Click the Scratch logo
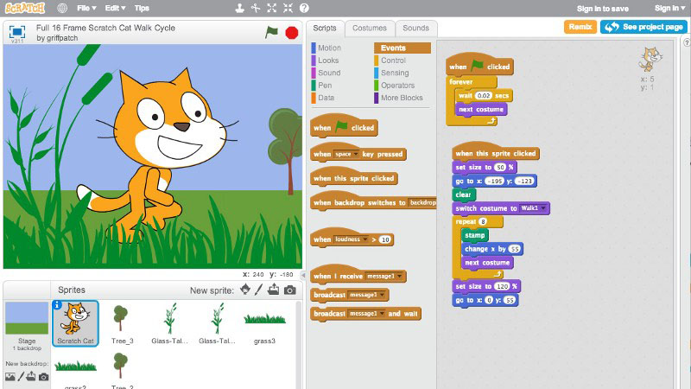This screenshot has height=389, width=691. coord(25,8)
